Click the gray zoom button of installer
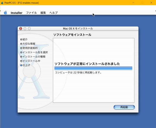The height and width of the screenshot is (128, 156). click(x=29, y=28)
